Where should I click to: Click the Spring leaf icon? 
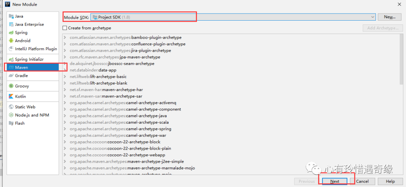(x=11, y=33)
